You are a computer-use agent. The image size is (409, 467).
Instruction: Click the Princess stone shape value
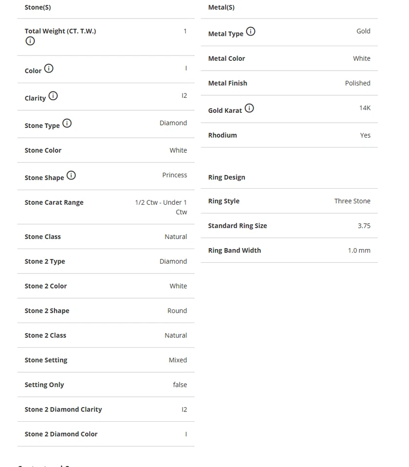174,175
